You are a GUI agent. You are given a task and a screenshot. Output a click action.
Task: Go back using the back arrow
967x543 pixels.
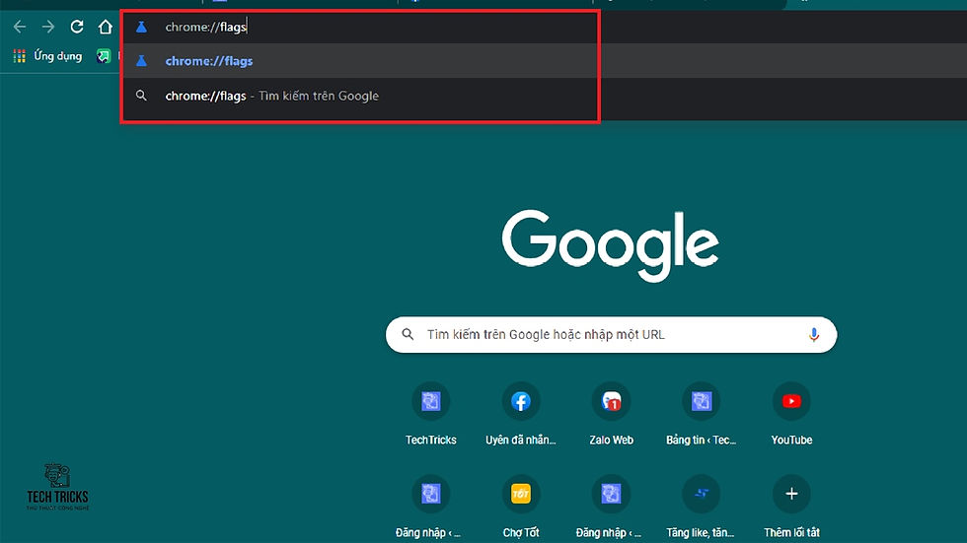point(20,27)
